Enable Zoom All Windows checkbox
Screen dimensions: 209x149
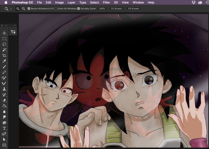(x=56, y=9)
